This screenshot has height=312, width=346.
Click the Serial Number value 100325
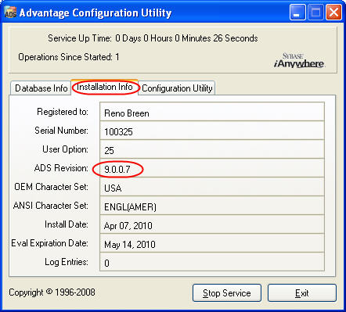[212, 131]
